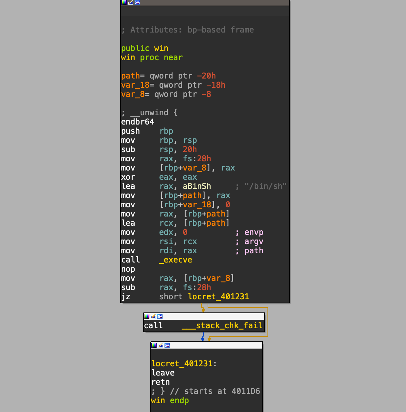The width and height of the screenshot is (406, 412).
Task: Follow the _execve call target
Action: 176,260
